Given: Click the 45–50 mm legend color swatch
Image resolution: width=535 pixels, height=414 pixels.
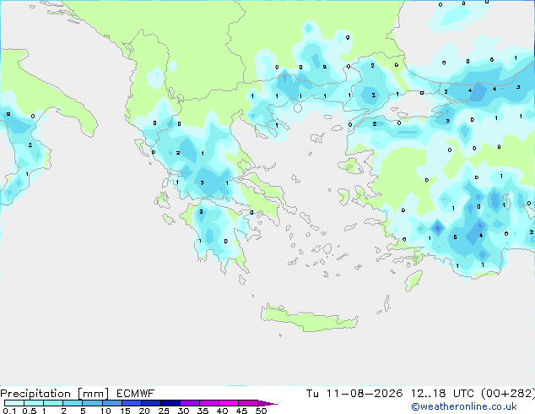Looking at the screenshot, I should click(248, 403).
